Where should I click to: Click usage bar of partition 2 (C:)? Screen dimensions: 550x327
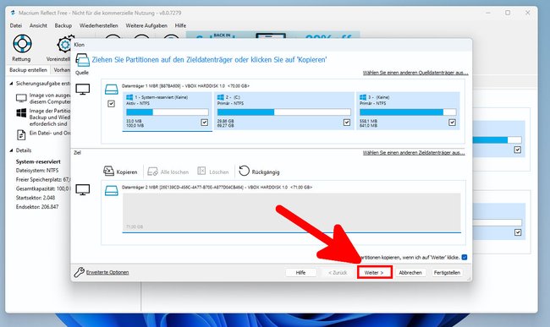click(x=283, y=112)
